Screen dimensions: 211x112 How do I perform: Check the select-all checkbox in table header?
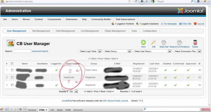click(12, 63)
